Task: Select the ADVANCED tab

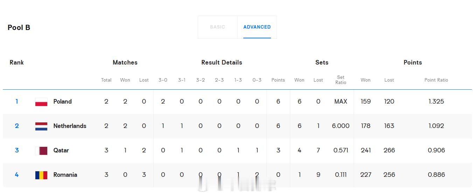Action: [257, 27]
